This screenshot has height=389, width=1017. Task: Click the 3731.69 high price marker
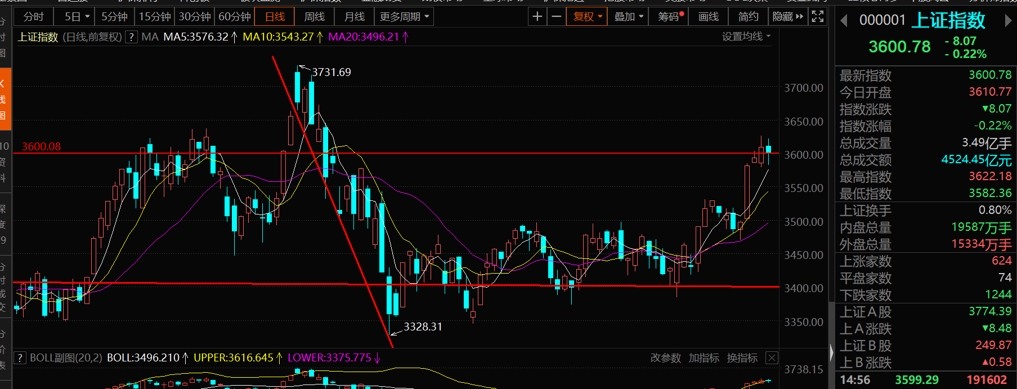coord(331,72)
